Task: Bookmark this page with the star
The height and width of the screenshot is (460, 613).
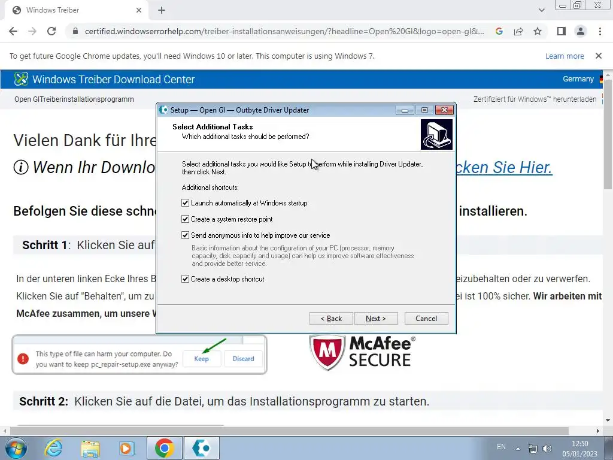Action: (538, 31)
